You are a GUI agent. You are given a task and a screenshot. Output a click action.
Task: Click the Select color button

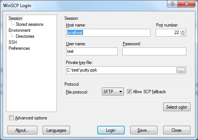(177, 107)
